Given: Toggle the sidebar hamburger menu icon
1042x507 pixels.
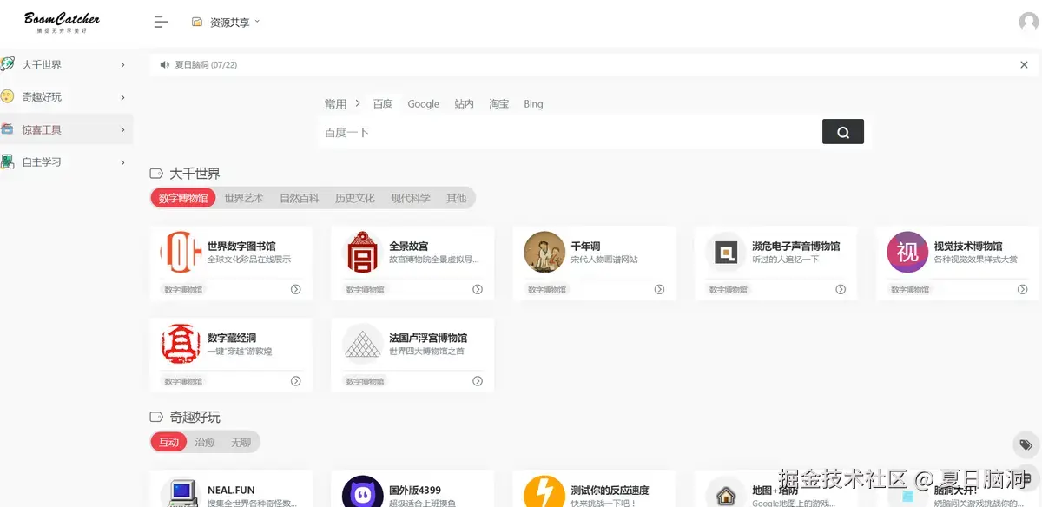Looking at the screenshot, I should pyautogui.click(x=161, y=22).
